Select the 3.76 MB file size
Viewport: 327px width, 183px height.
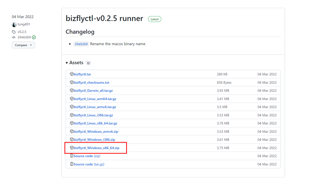[x=223, y=123]
